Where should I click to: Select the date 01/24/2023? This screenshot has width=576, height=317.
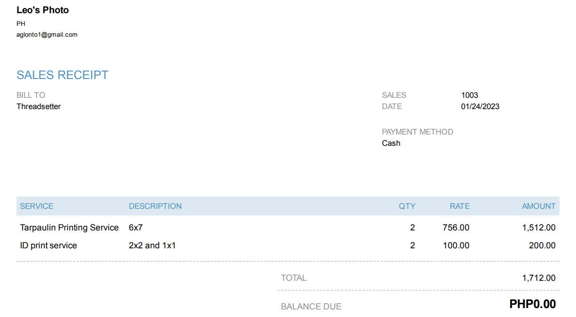click(480, 106)
